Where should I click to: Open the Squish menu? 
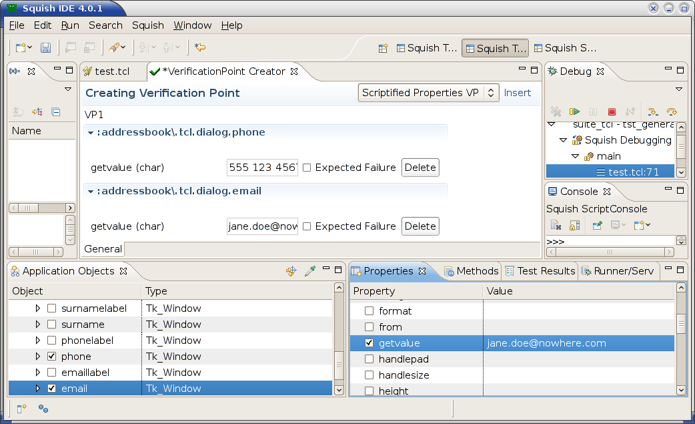coord(147,25)
